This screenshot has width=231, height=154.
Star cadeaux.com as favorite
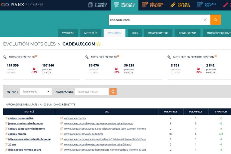[99, 44]
